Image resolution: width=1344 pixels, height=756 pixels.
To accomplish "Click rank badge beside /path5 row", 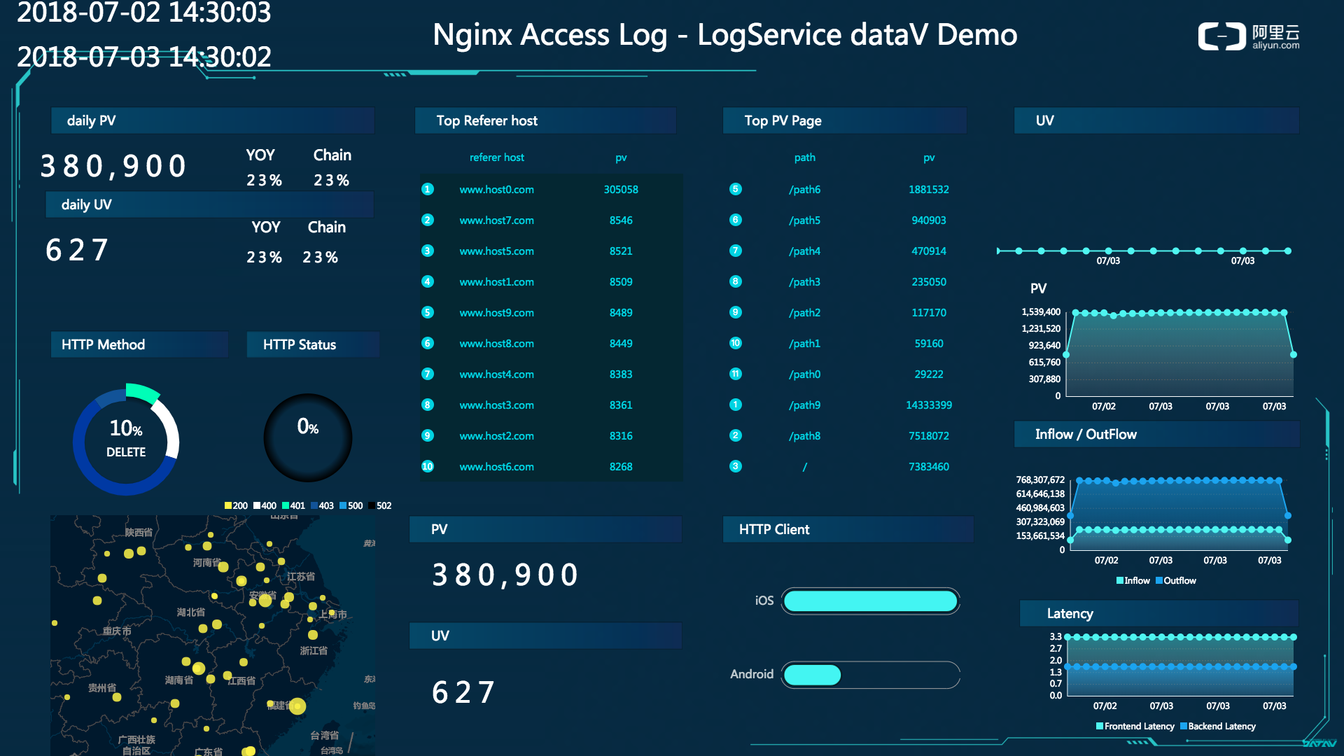I will pos(735,220).
